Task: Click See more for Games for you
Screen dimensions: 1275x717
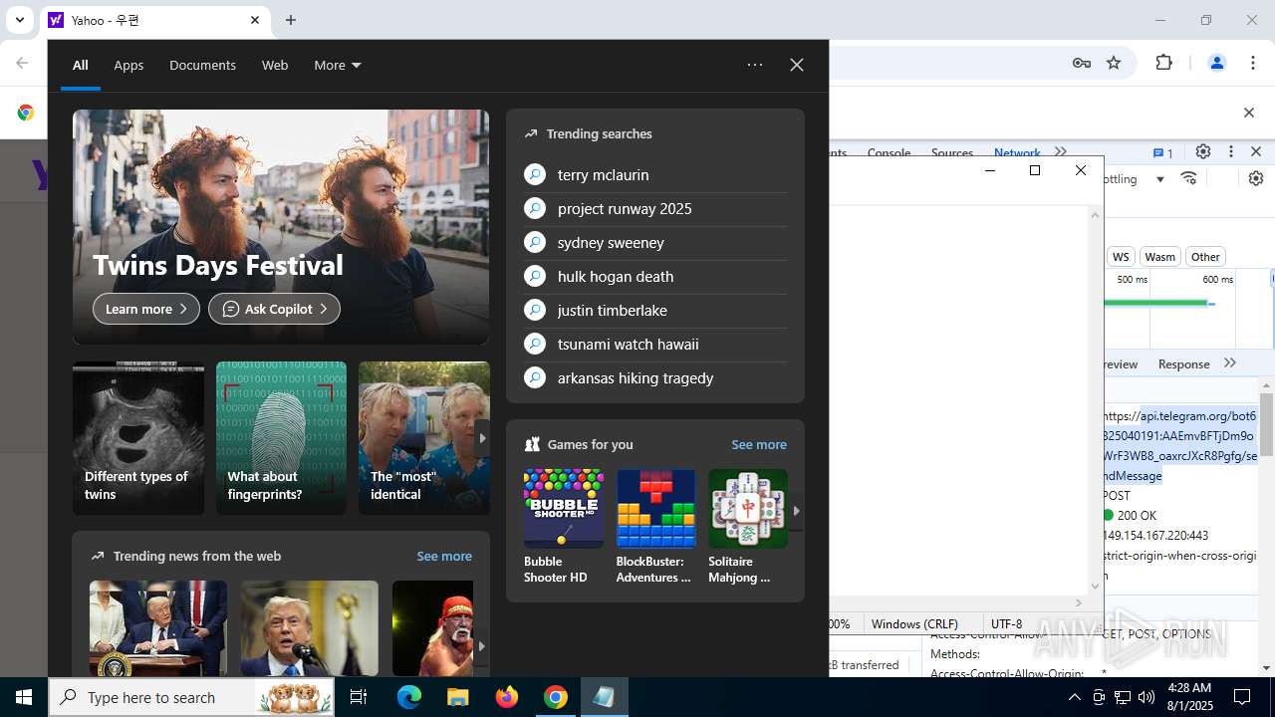Action: [x=759, y=444]
